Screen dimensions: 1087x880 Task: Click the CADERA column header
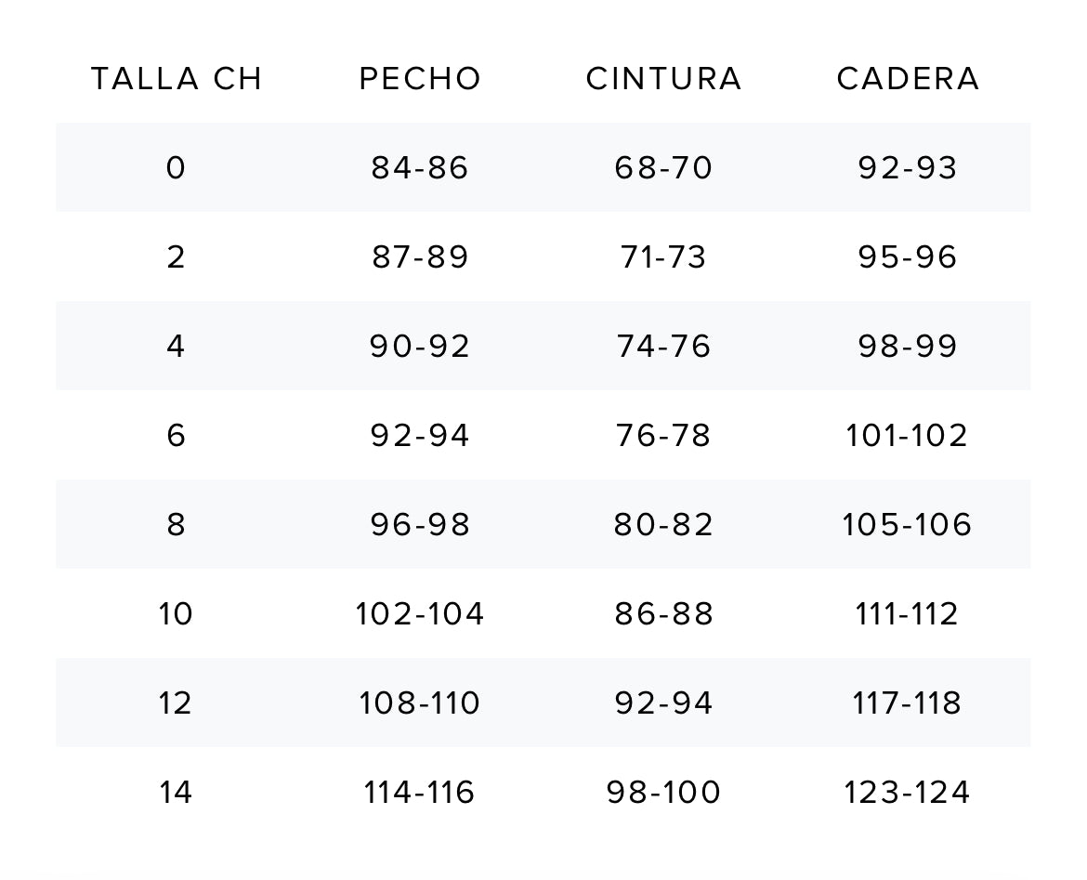[x=908, y=79]
